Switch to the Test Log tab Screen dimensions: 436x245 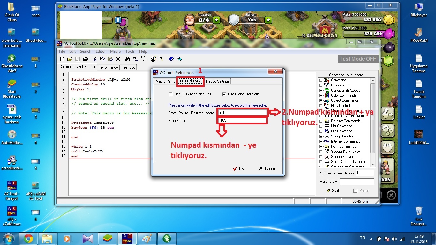(x=128, y=67)
